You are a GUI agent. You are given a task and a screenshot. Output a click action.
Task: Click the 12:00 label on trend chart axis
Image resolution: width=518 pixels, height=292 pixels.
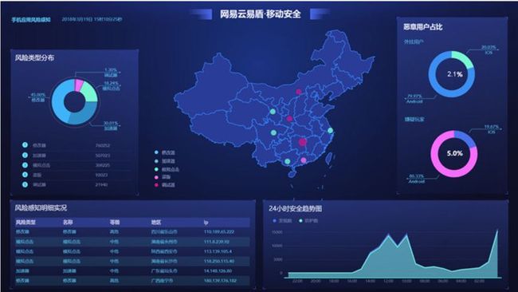(x=388, y=281)
